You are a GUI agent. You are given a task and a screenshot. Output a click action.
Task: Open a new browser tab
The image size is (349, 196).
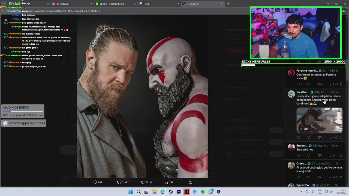click(228, 4)
